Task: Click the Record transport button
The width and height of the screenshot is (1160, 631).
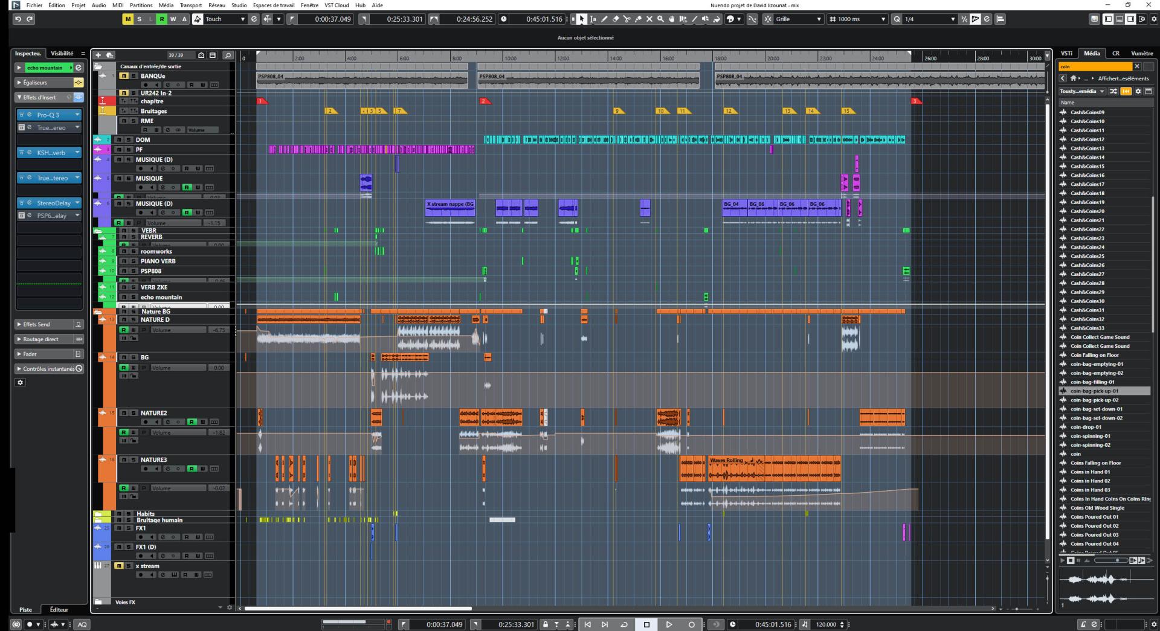Action: (x=691, y=624)
